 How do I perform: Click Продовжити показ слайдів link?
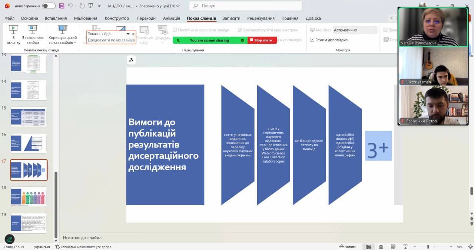(111, 40)
